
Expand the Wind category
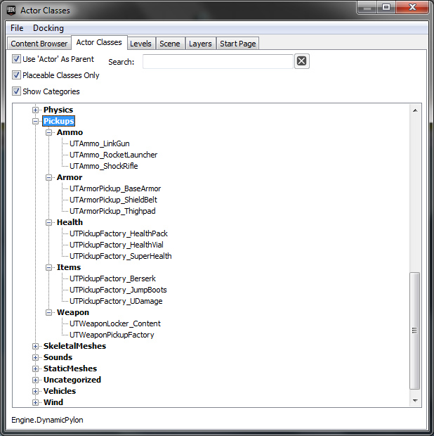[35, 402]
